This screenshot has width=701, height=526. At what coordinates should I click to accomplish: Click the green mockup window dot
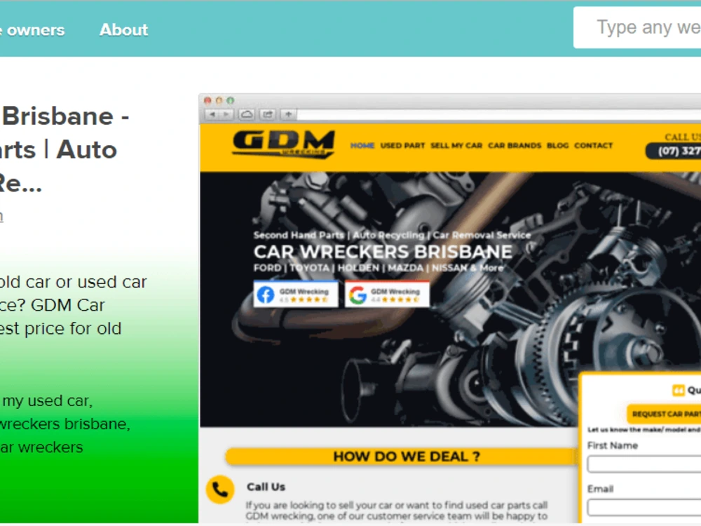tap(230, 100)
